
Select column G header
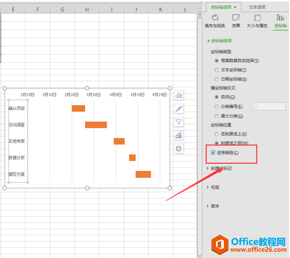click(x=62, y=10)
